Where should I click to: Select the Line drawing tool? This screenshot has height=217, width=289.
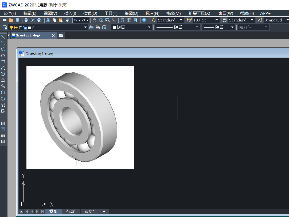point(3,37)
